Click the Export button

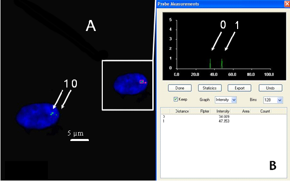[x=240, y=88]
